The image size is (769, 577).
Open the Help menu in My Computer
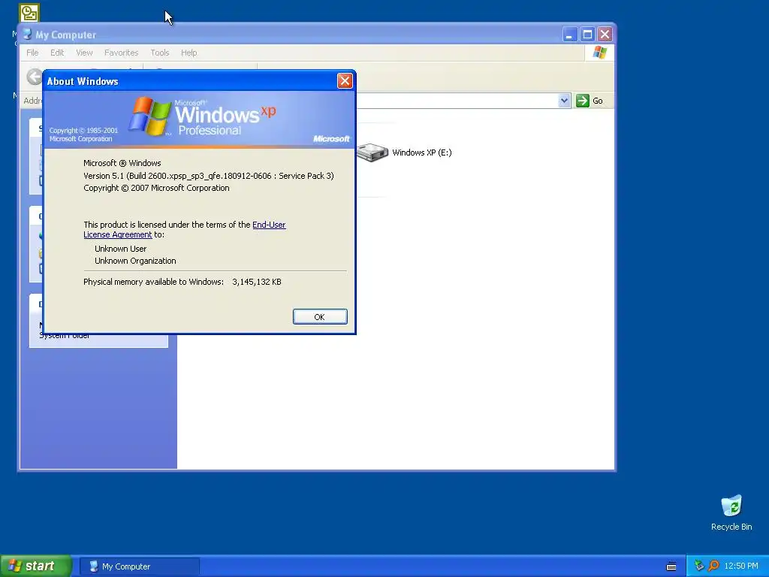click(x=188, y=53)
